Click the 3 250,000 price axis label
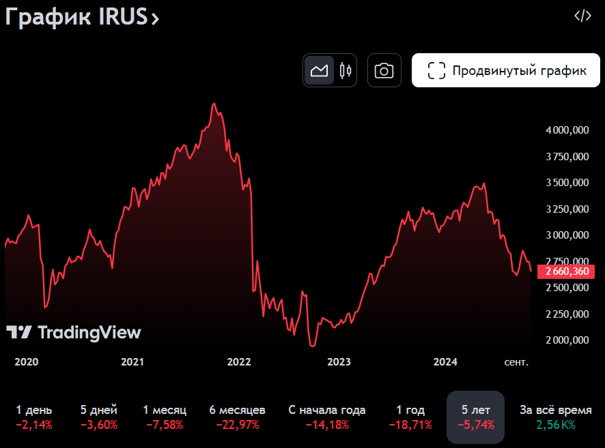The width and height of the screenshot is (605, 448). tap(567, 209)
